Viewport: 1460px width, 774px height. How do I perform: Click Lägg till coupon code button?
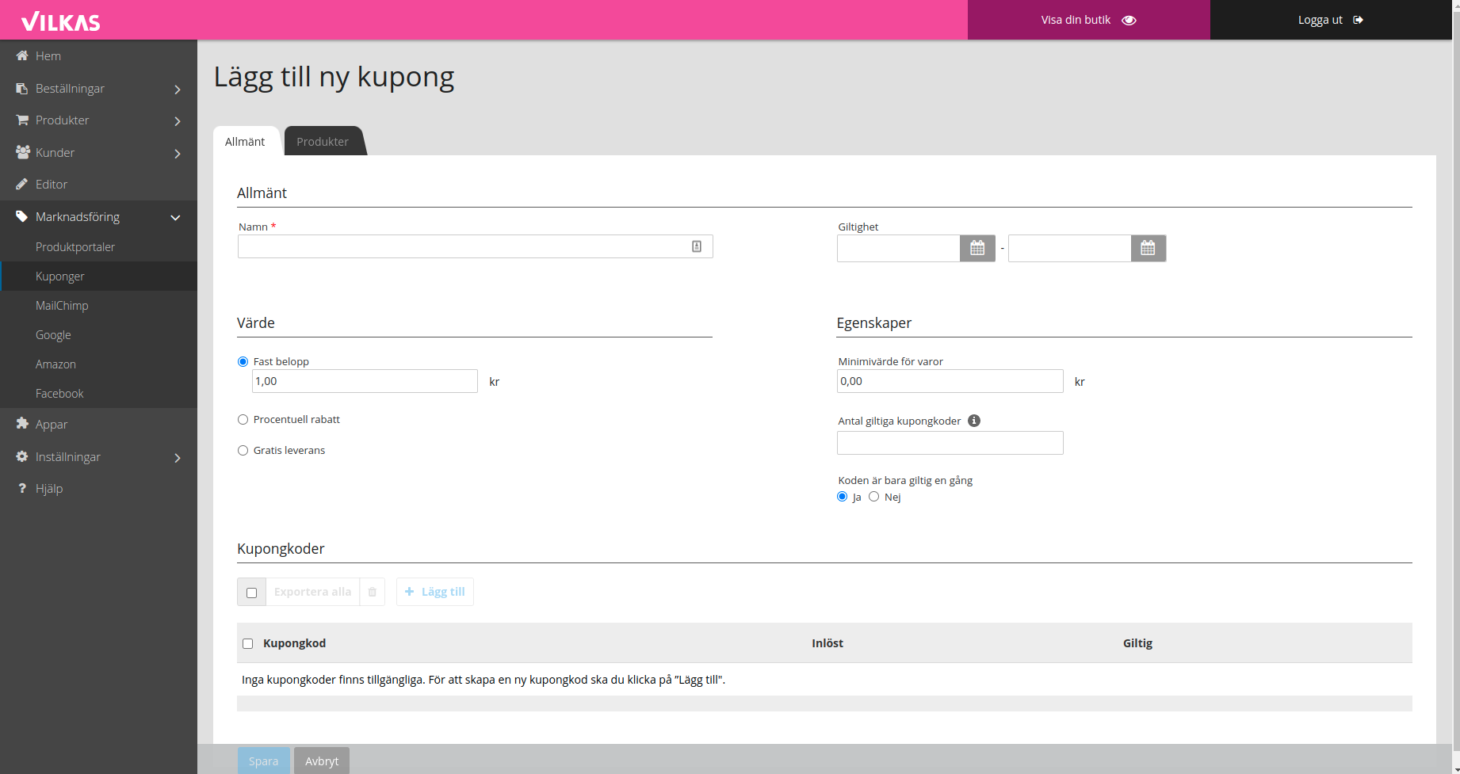(435, 592)
